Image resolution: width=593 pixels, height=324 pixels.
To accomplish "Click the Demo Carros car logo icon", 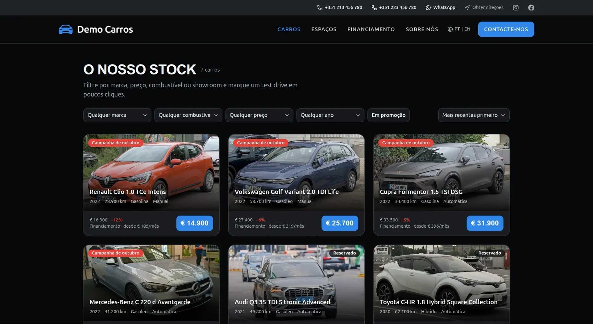I will coord(65,29).
